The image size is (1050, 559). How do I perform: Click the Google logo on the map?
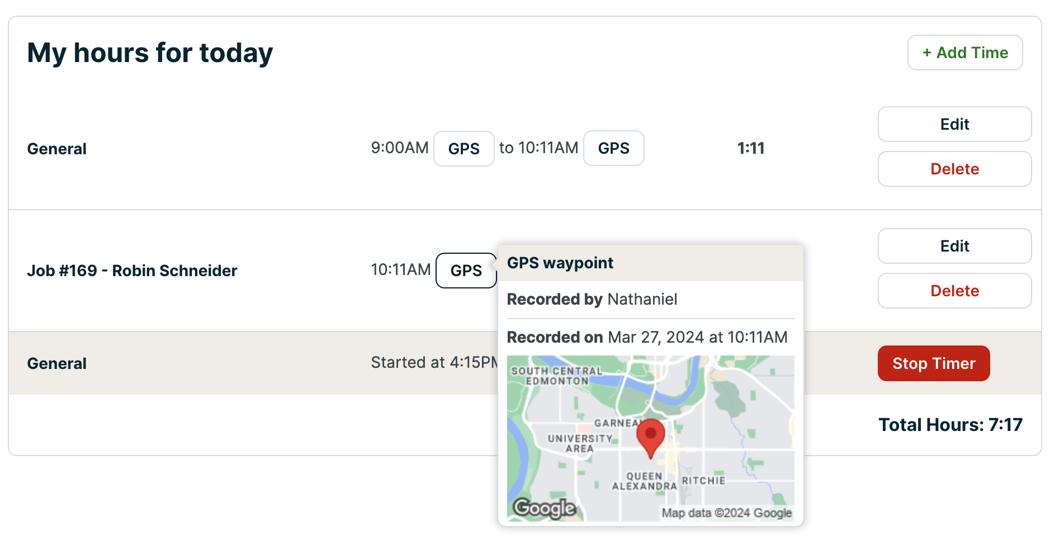point(544,508)
